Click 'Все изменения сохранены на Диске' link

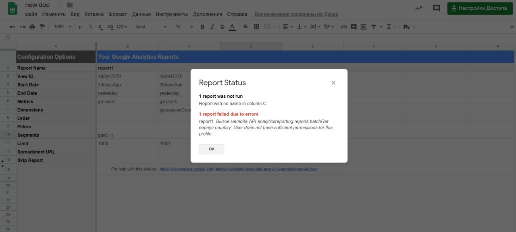pos(296,14)
